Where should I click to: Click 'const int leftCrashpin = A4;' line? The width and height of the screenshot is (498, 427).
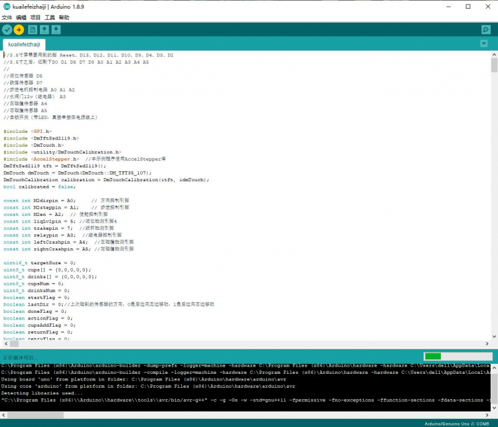46,242
